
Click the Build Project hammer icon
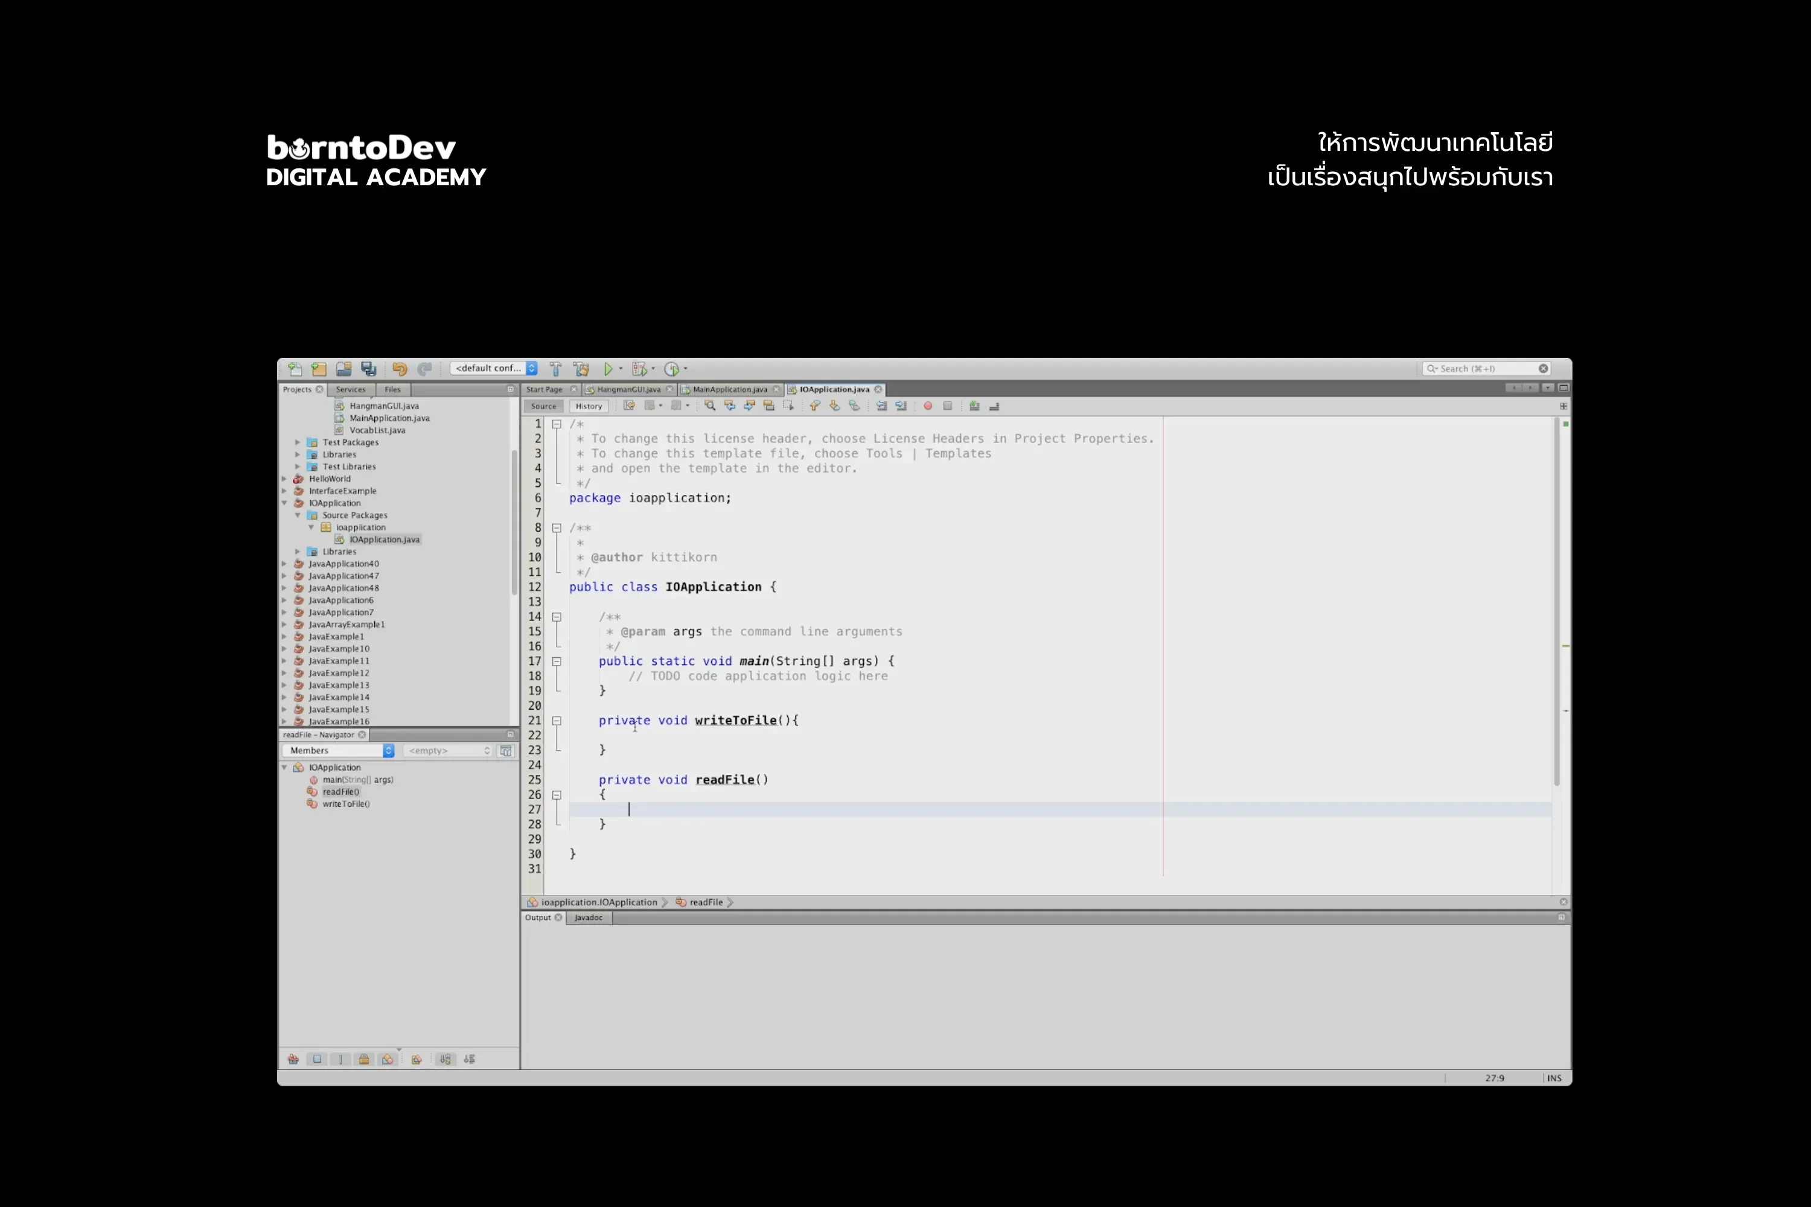(x=556, y=368)
